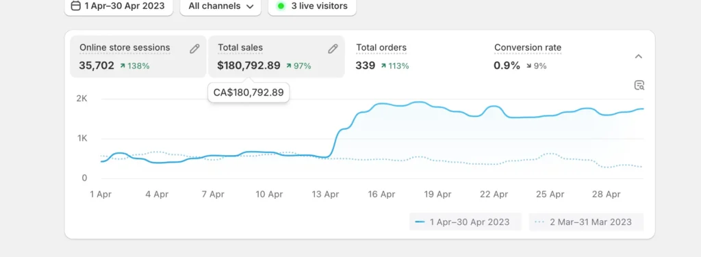Open the report view icon above chart

(639, 85)
